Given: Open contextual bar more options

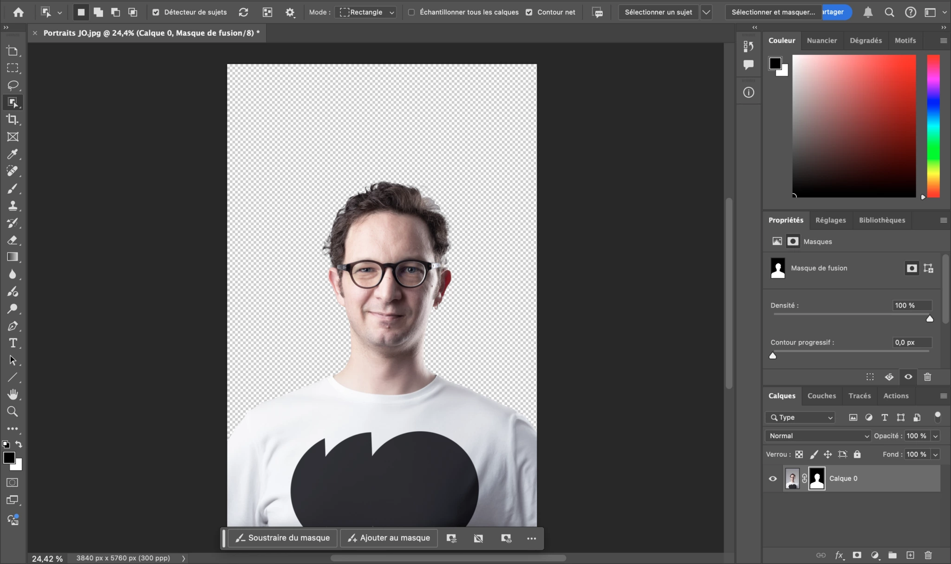Looking at the screenshot, I should click(x=531, y=538).
